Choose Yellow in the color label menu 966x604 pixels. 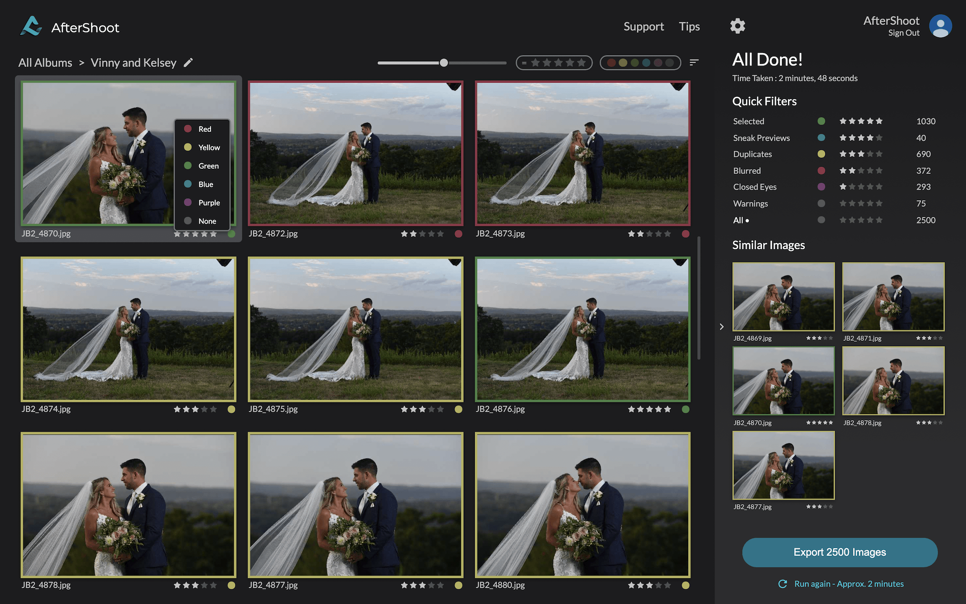[202, 148]
